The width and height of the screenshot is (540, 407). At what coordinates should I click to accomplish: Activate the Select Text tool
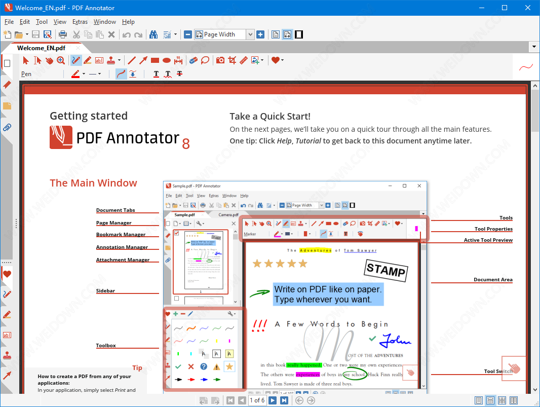click(37, 60)
